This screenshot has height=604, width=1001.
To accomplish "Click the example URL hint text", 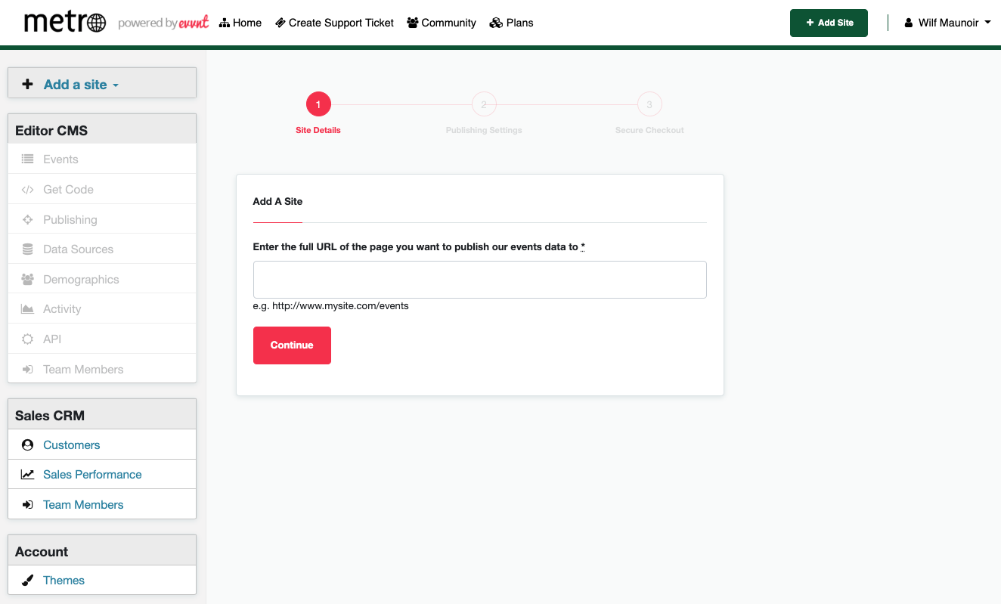I will 331,306.
